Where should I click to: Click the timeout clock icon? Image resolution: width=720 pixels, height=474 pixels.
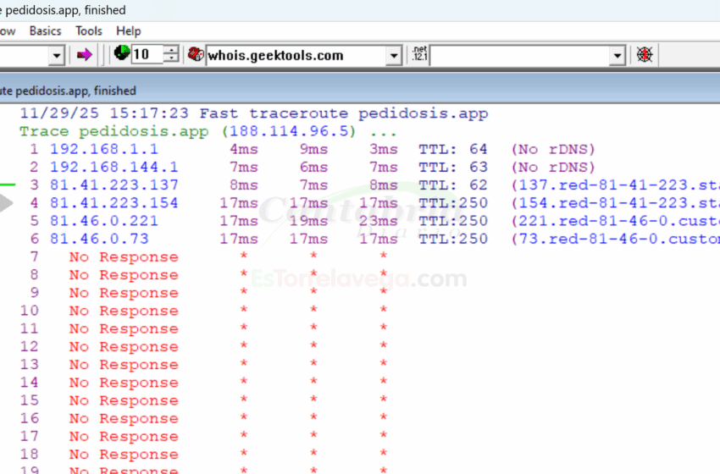(121, 55)
